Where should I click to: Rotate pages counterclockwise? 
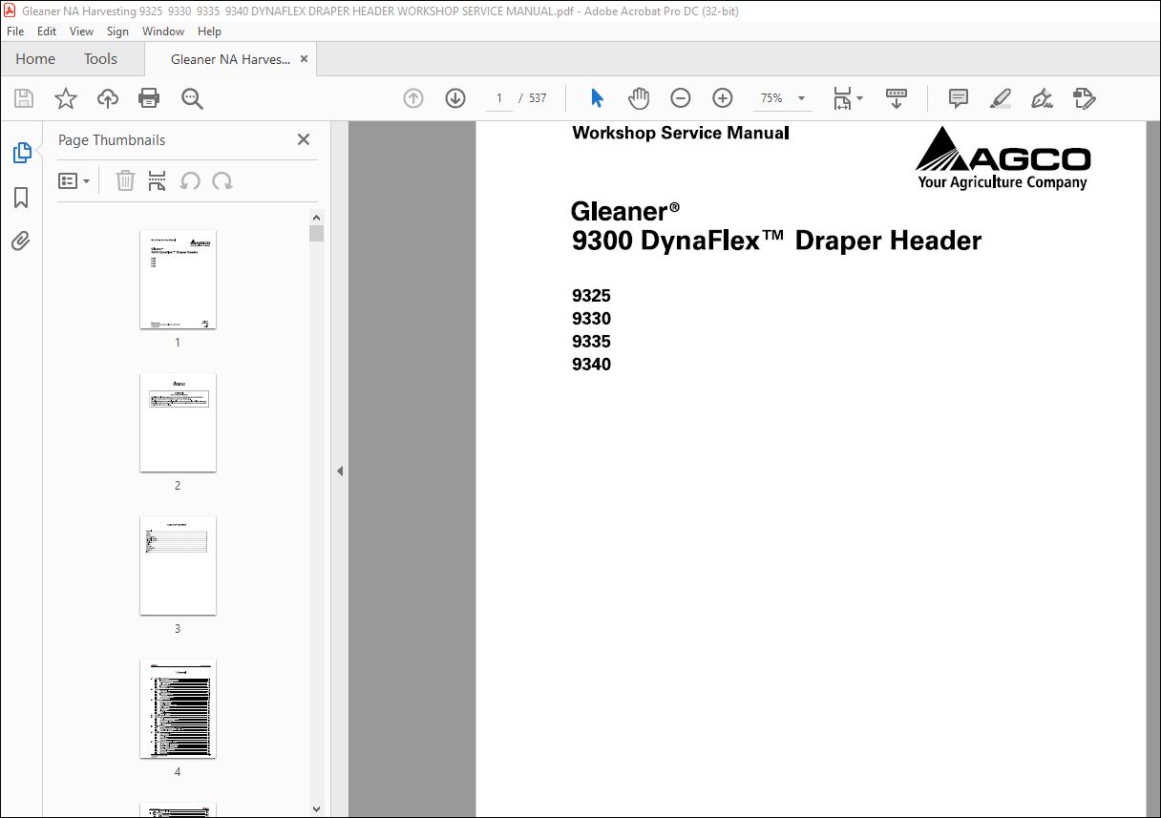pyautogui.click(x=190, y=180)
